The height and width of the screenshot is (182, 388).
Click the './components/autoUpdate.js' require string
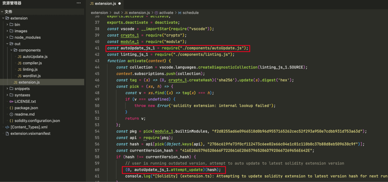[213, 48]
